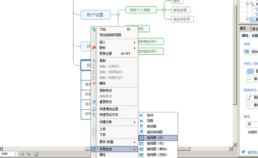This screenshot has width=258, height=158.
Task: Click the 树状图 tree layout icon
Action: [x=141, y=126]
